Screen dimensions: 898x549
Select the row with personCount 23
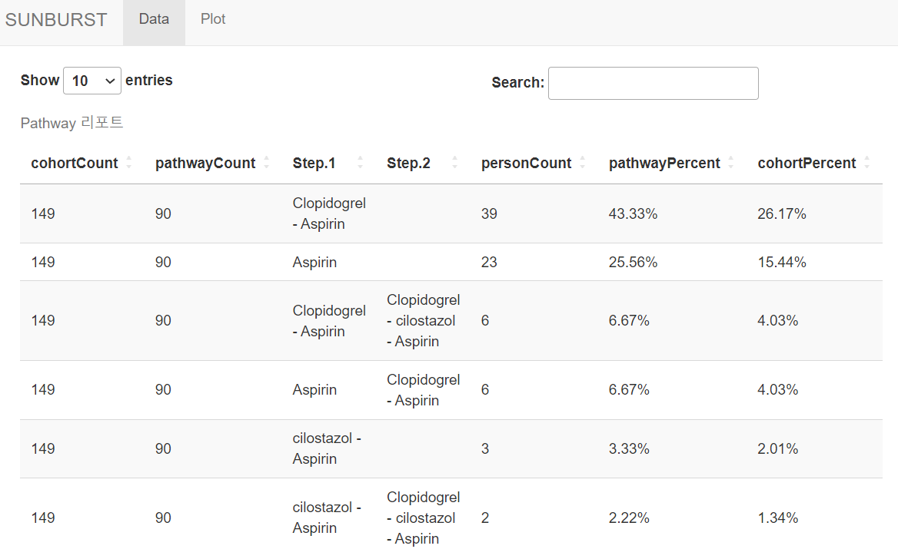point(451,262)
